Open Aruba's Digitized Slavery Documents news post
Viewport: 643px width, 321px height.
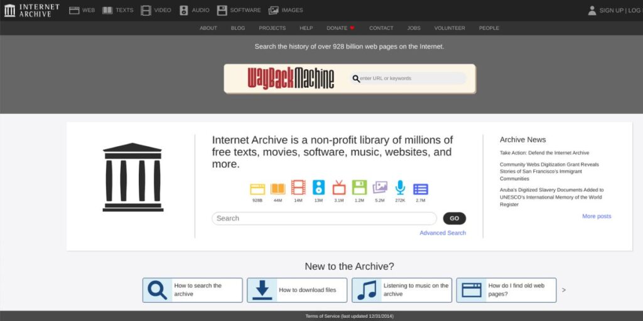coord(551,197)
